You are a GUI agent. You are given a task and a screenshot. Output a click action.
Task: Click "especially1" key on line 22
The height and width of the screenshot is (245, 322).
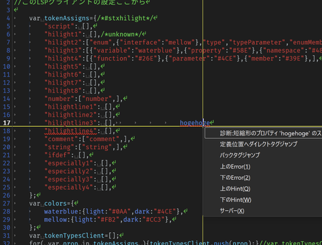click(x=68, y=163)
